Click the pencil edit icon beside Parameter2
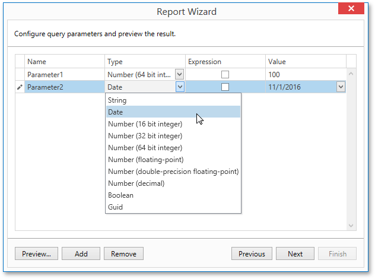Image resolution: width=375 pixels, height=279 pixels. point(20,87)
